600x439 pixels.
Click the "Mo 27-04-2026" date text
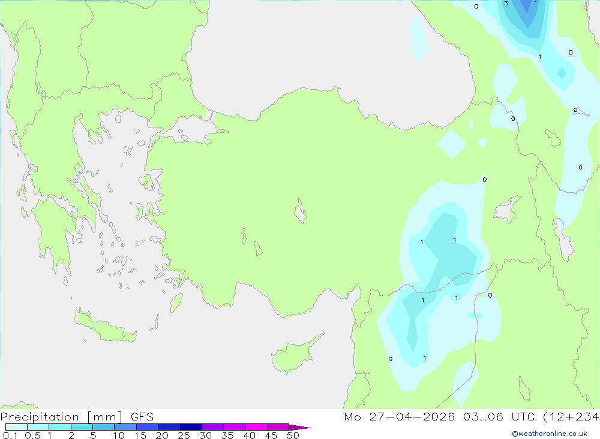point(400,416)
